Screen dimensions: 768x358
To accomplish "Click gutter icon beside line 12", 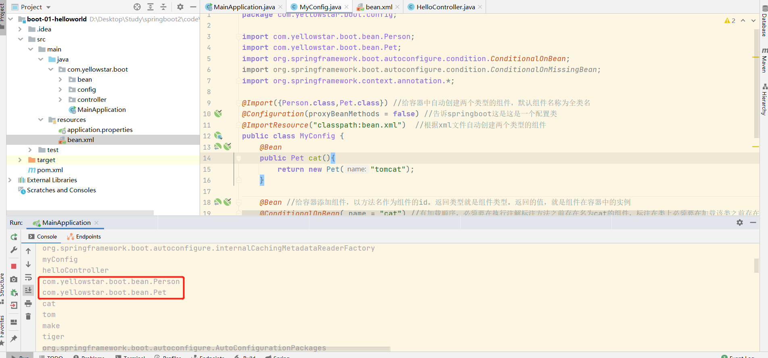I will click(218, 136).
